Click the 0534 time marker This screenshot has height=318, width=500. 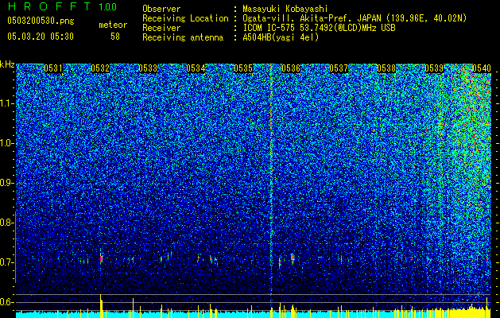point(196,68)
